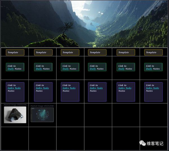169x151 pixels.
Task: Open the pasted graph view image thumbnail
Action: tap(42, 115)
